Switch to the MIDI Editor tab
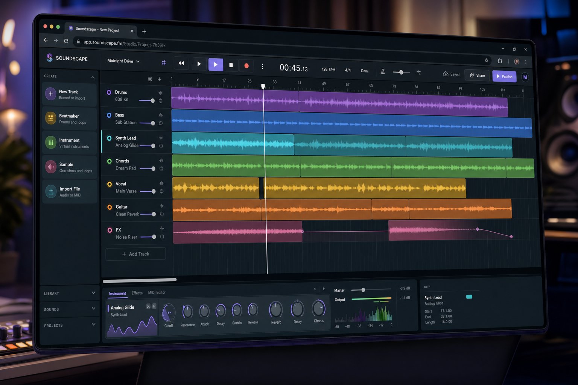The width and height of the screenshot is (578, 385). point(157,293)
